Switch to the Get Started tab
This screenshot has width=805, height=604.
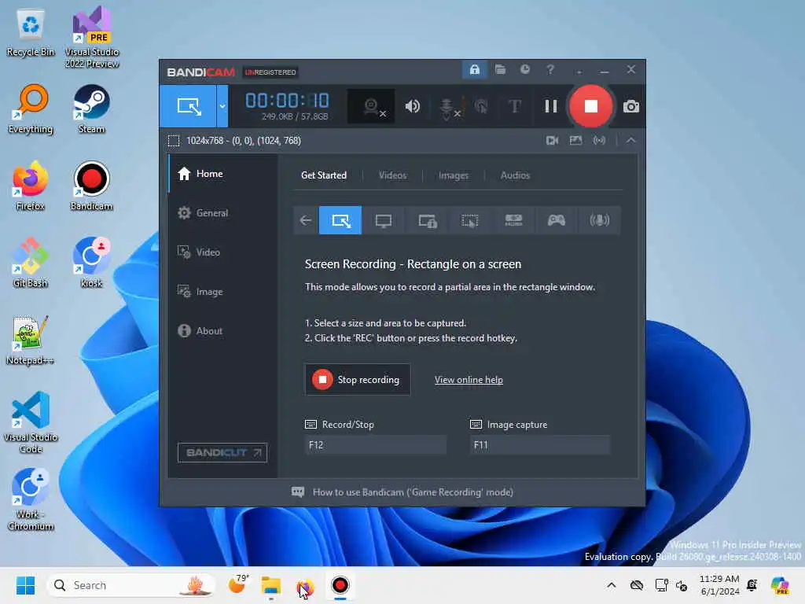(323, 175)
